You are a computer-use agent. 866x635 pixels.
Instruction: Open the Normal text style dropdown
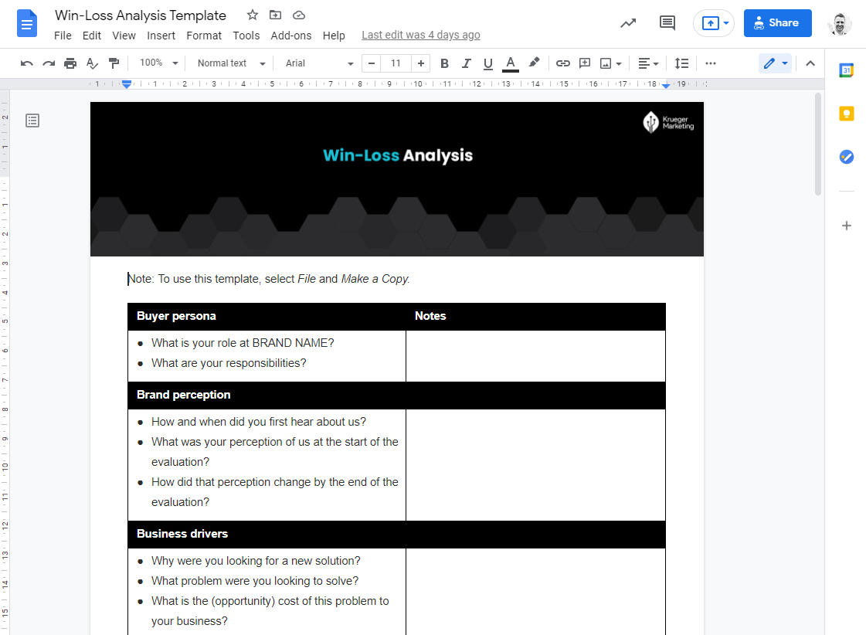pos(232,63)
